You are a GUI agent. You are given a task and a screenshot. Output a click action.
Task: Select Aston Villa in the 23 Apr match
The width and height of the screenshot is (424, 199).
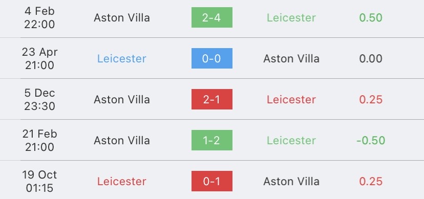tap(291, 59)
